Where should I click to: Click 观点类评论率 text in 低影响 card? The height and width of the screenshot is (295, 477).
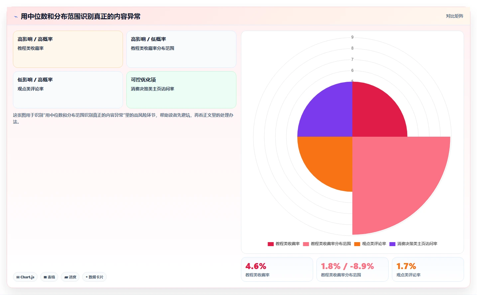pos(31,89)
